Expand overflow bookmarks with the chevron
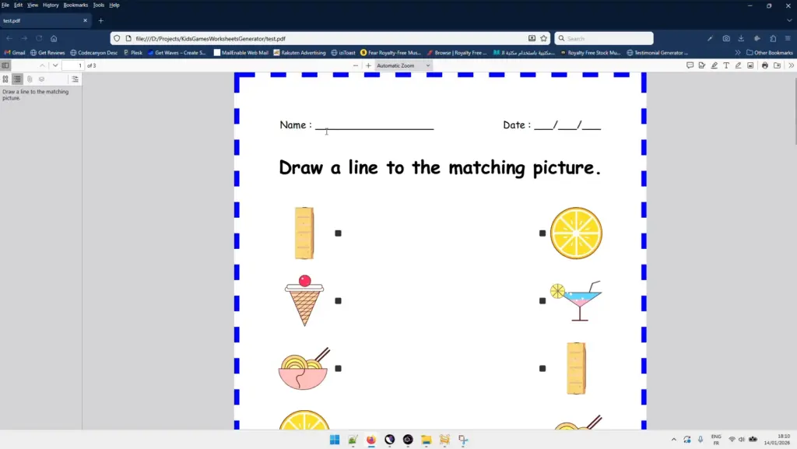 click(736, 52)
